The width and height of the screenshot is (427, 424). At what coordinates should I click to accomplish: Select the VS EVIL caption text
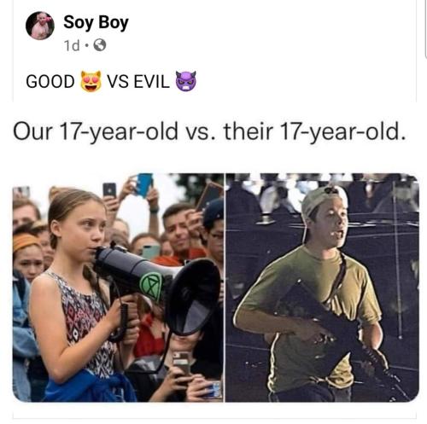pos(138,82)
